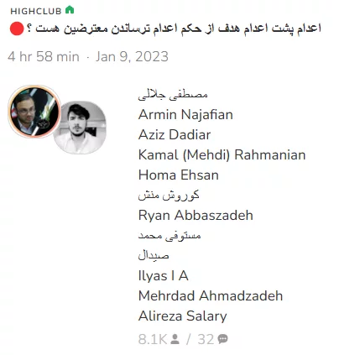339x355 pixels.
Task: Select speaker Aziz Dadiar
Action: pos(175,135)
